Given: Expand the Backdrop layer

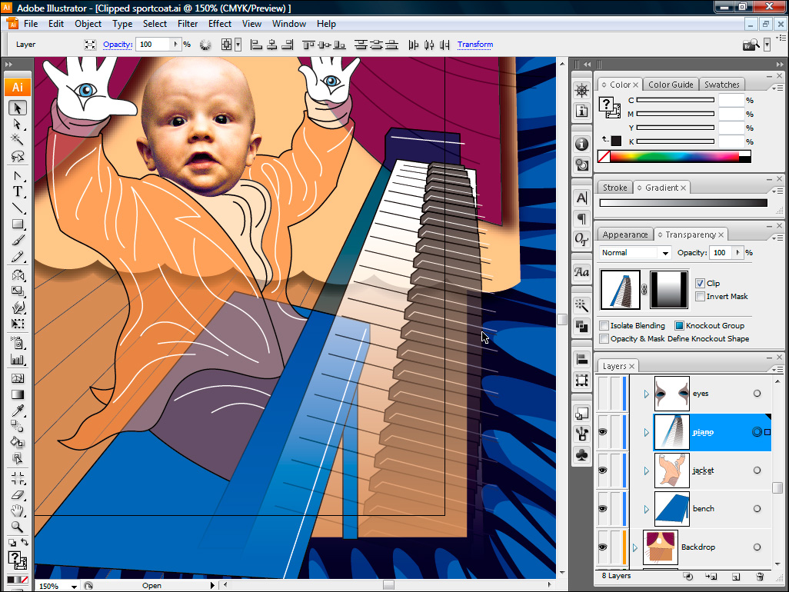Looking at the screenshot, I should click(635, 547).
